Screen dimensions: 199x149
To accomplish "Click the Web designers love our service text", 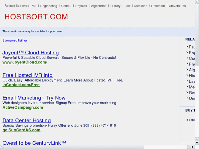I will [x=59, y=103].
